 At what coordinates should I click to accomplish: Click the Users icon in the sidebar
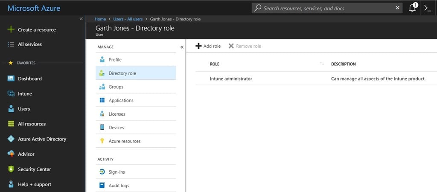[x=11, y=109]
